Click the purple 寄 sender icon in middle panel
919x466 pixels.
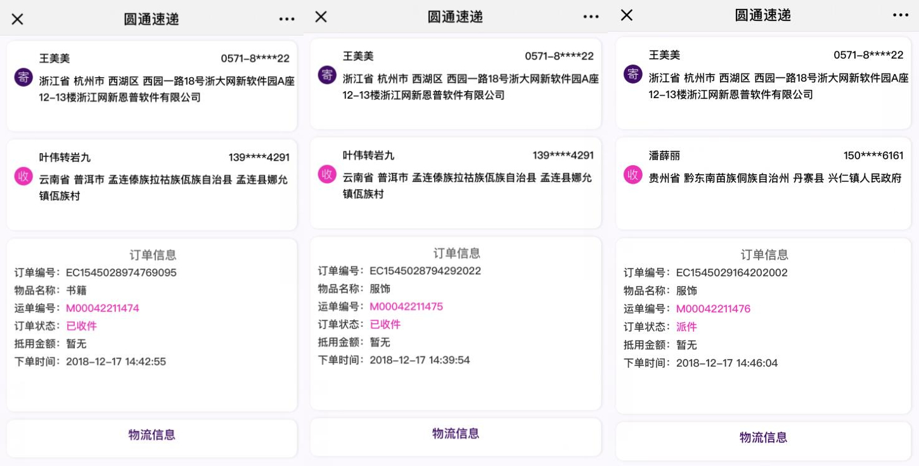click(327, 75)
